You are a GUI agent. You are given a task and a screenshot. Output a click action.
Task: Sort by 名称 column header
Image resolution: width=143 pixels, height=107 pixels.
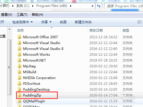point(20,30)
